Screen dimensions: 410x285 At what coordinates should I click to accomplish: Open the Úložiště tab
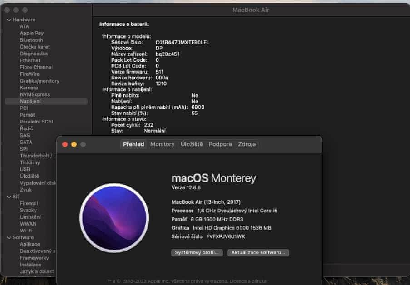pyautogui.click(x=192, y=144)
